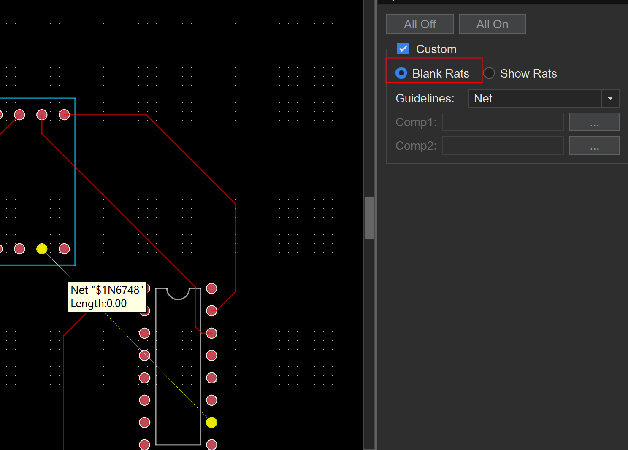This screenshot has width=628, height=450.
Task: Click the Comp2 text field
Action: tap(503, 146)
